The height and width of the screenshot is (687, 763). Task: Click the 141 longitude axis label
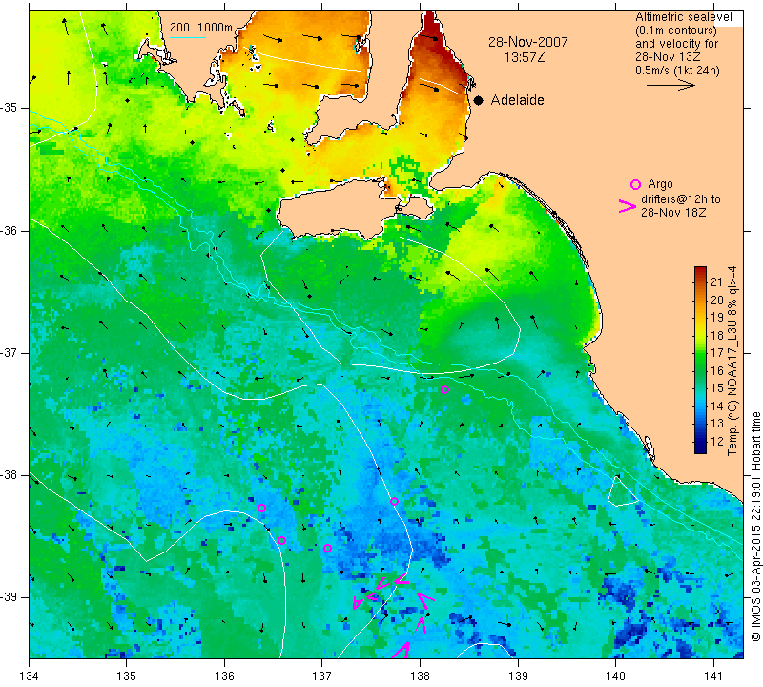(x=713, y=677)
